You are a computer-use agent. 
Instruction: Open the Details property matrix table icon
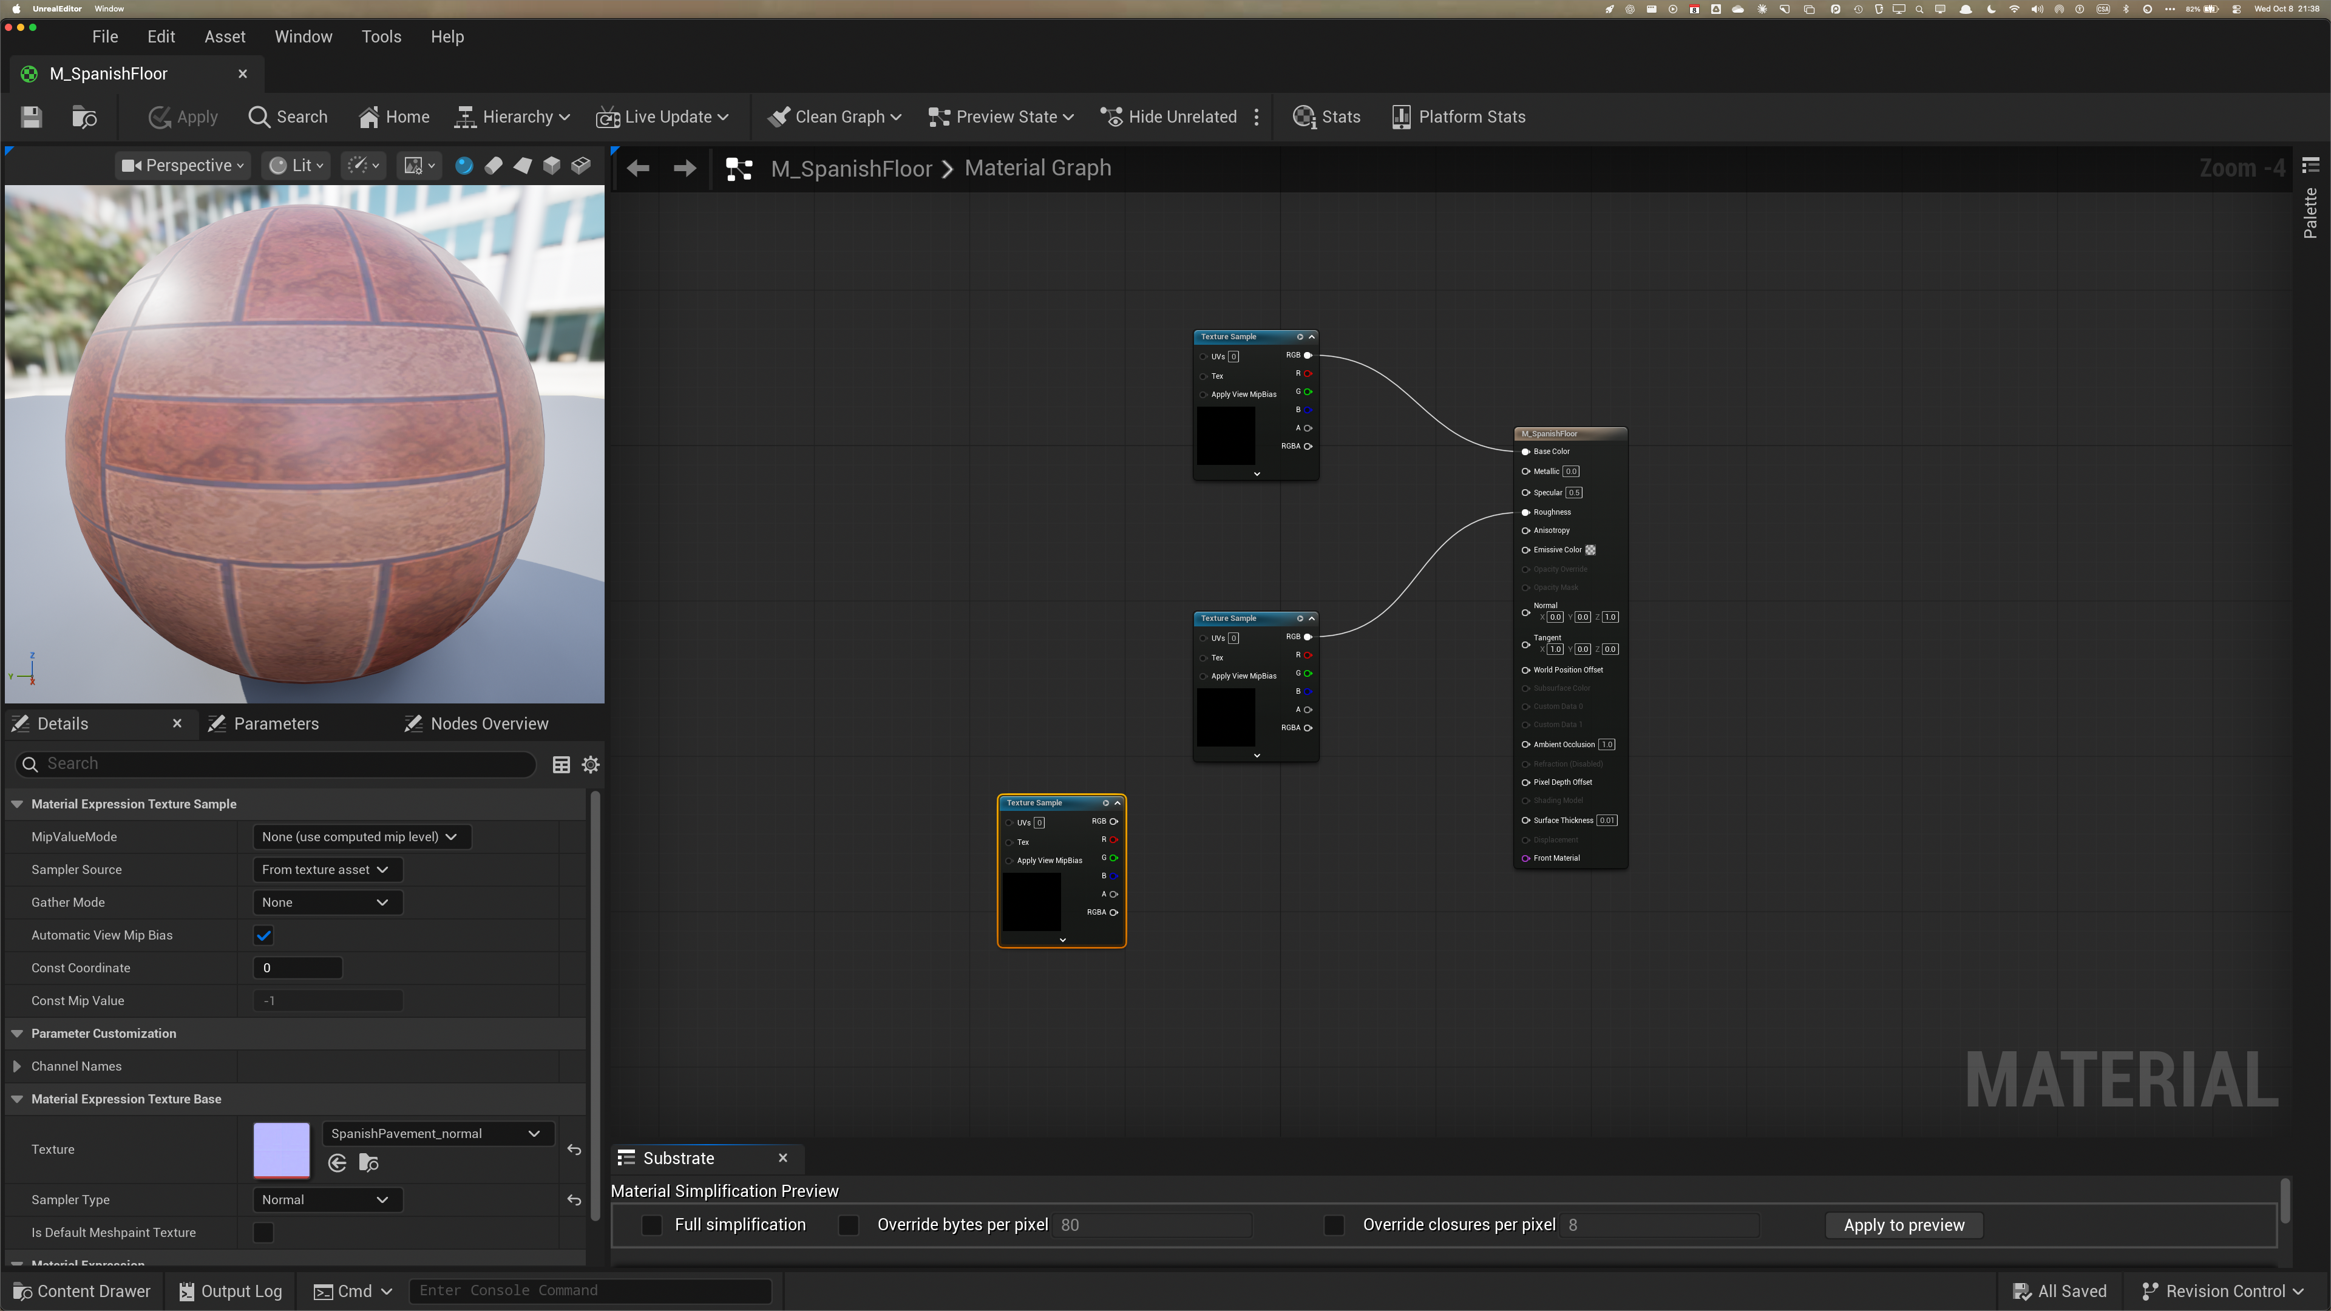click(x=561, y=765)
